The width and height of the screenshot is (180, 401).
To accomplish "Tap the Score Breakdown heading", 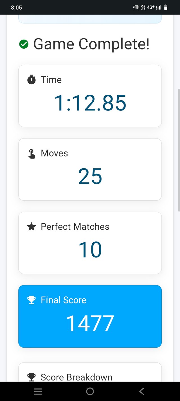I will pyautogui.click(x=76, y=377).
